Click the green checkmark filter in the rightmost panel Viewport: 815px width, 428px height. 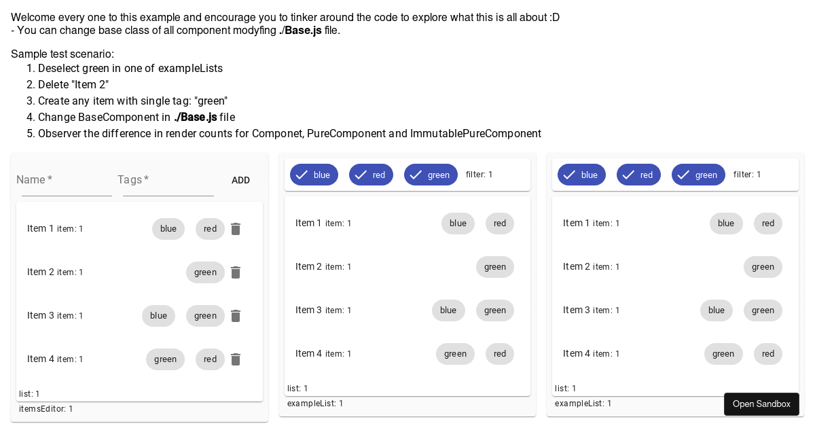pos(698,175)
